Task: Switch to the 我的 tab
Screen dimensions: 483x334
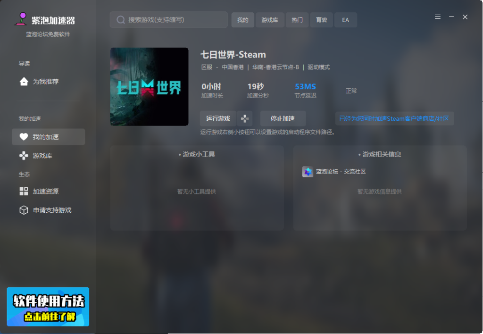Action: tap(243, 20)
